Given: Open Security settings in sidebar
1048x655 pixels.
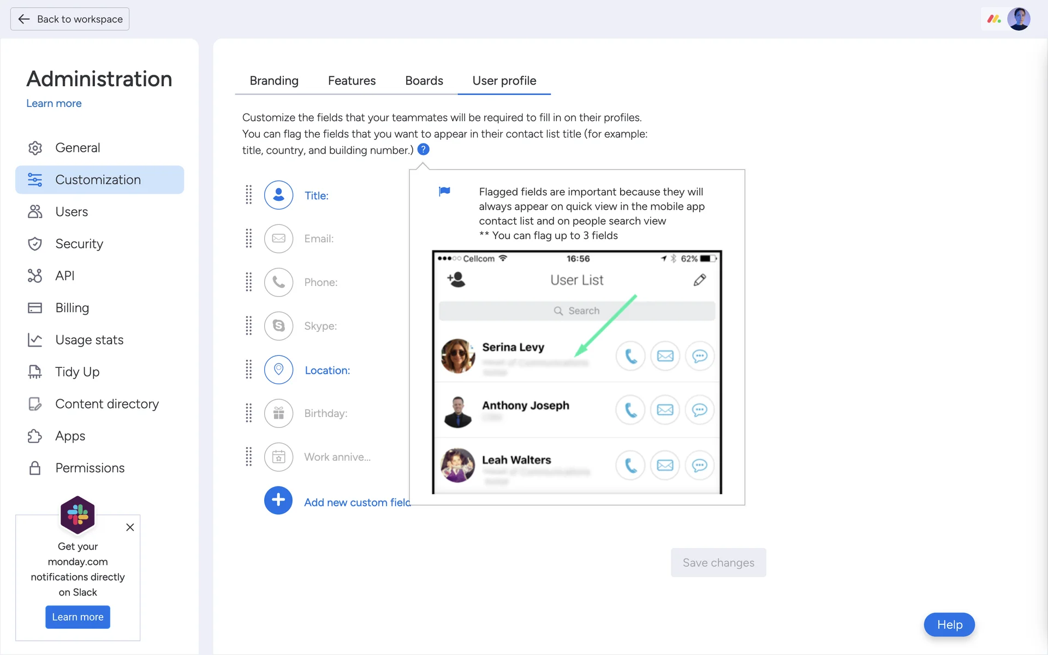Looking at the screenshot, I should [79, 243].
